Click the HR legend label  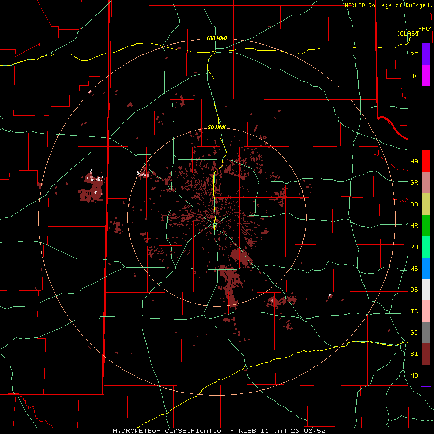pyautogui.click(x=414, y=226)
